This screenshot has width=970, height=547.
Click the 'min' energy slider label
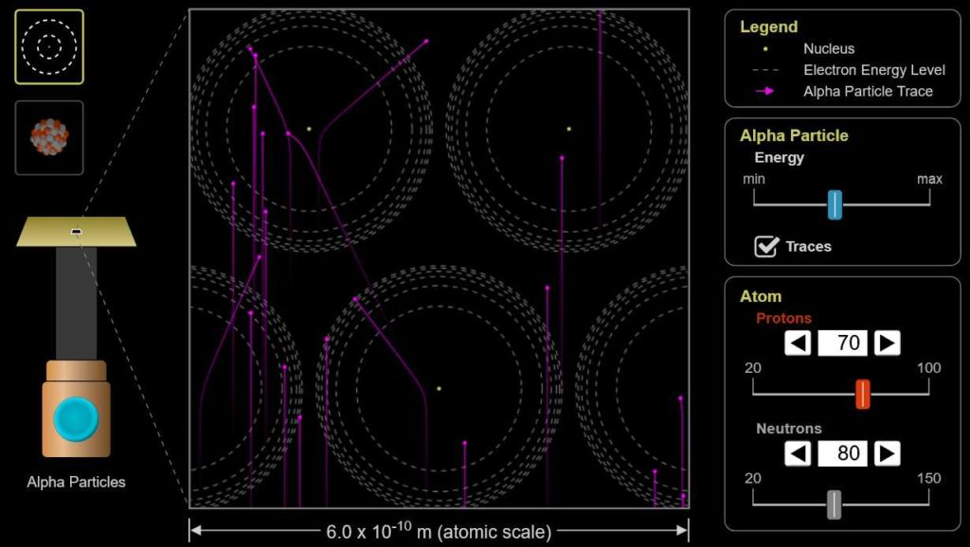click(753, 179)
